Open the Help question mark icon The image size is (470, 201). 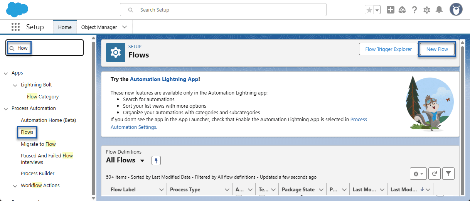[414, 10]
